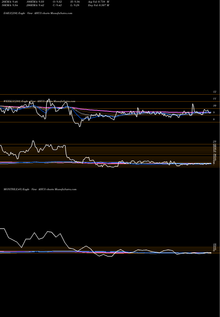Select the 200EMA value readout
Screen dimensions: 220x317
[x=35, y=5]
